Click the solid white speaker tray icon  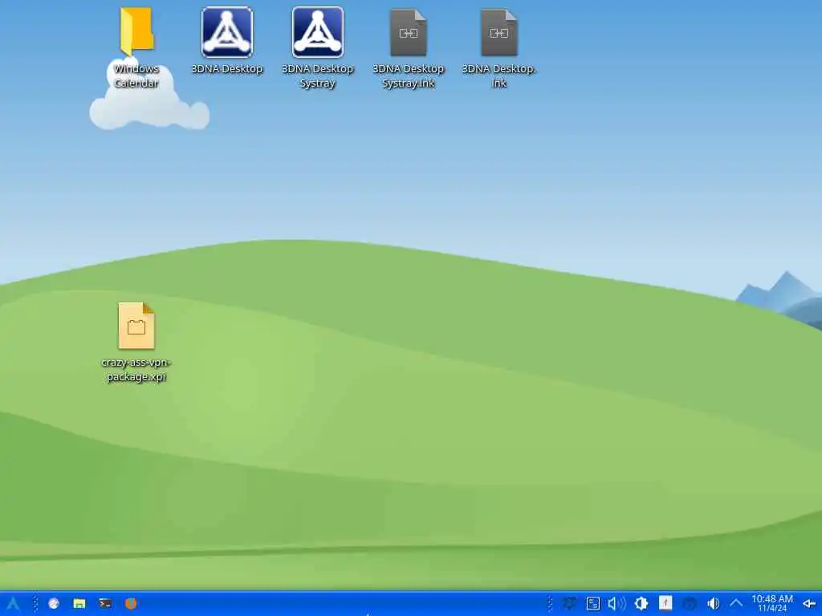(x=713, y=603)
